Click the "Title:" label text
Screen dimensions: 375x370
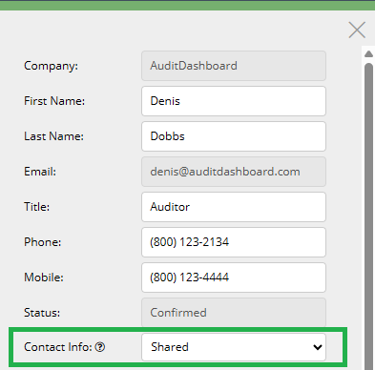click(x=36, y=207)
